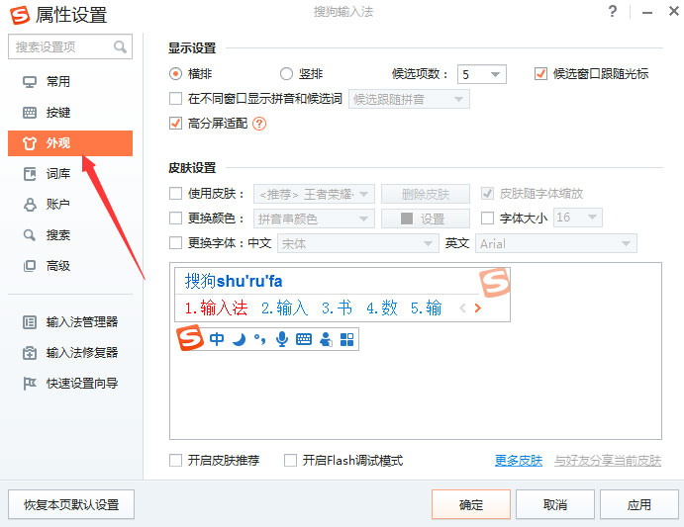Enable 开启Flash调试模式 checkbox
This screenshot has width=684, height=527.
[290, 460]
